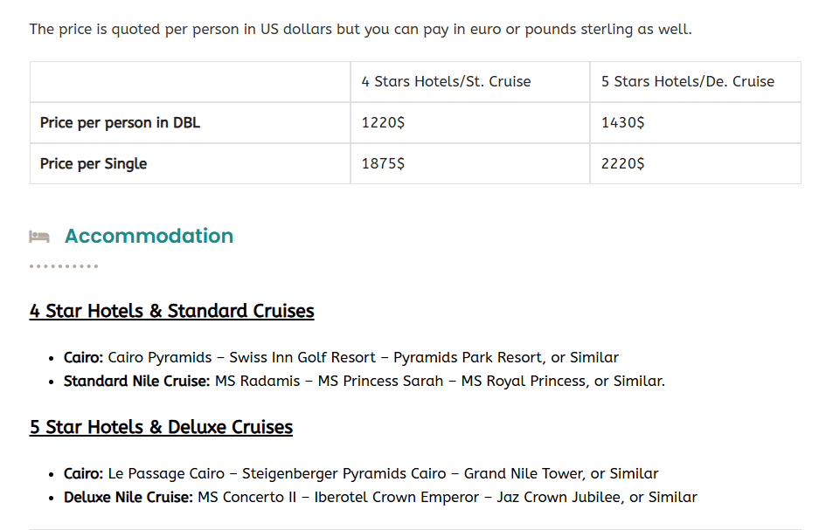The height and width of the screenshot is (530, 819).
Task: Select the 1430$ price cell
Action: (622, 123)
